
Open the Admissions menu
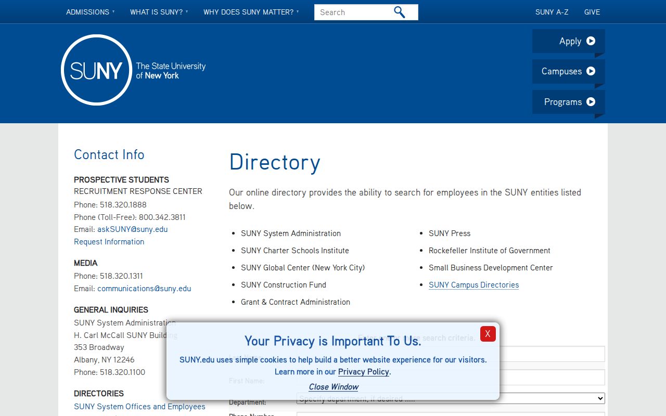90,12
